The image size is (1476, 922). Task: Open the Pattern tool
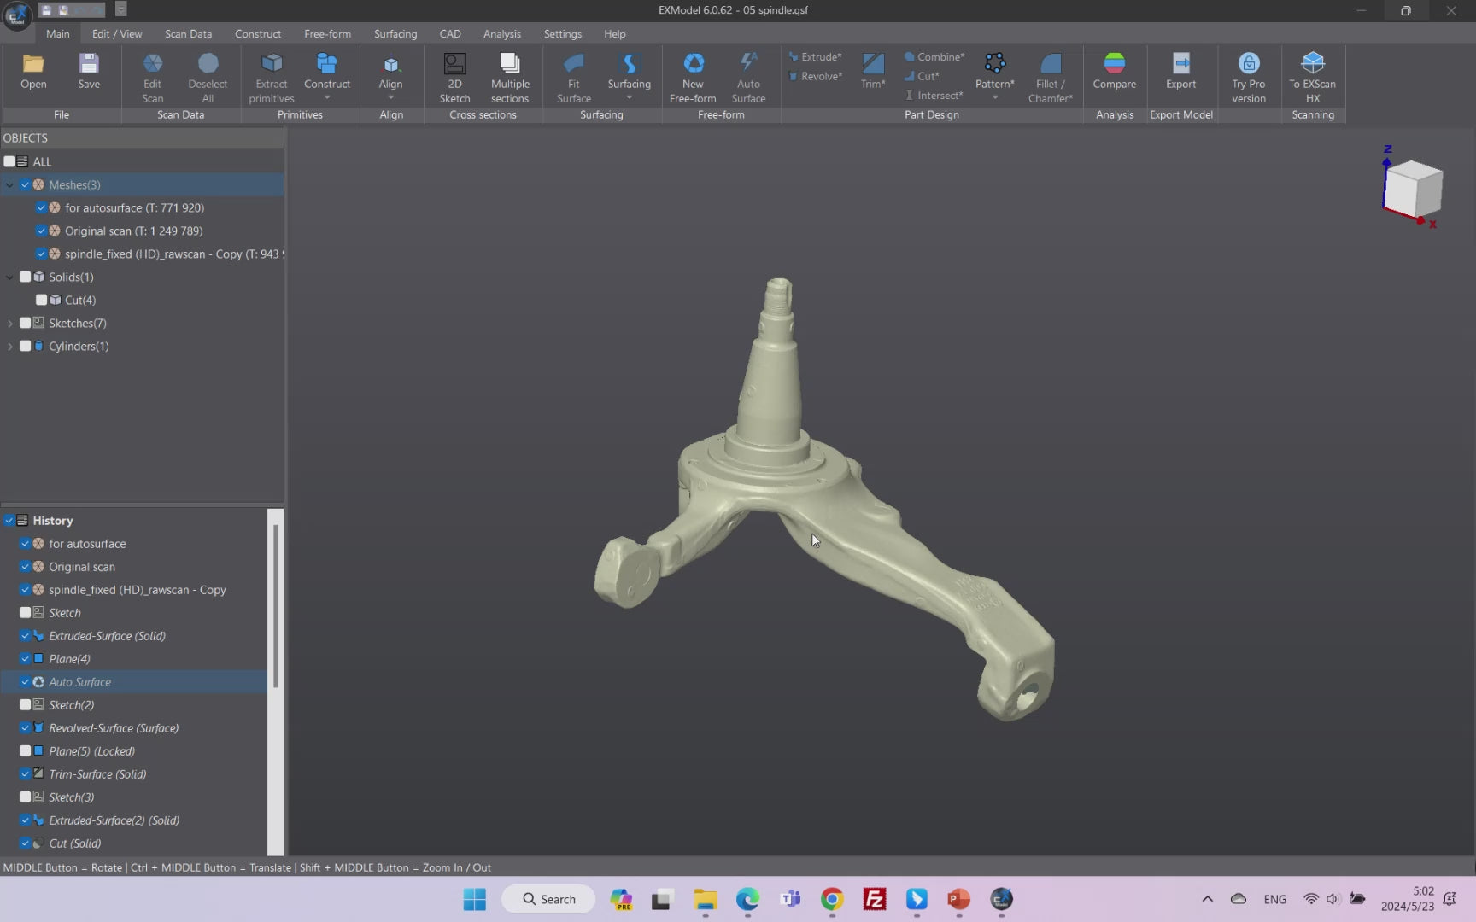coord(995,72)
